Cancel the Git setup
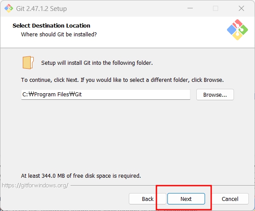 [x=230, y=199]
